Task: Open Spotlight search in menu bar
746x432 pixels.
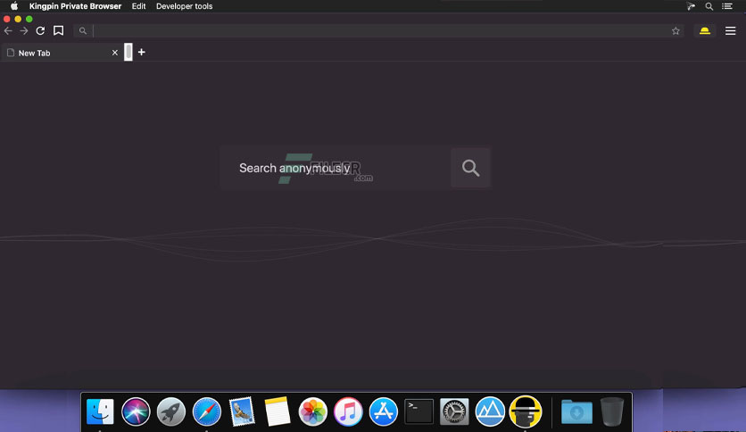Action: (709, 6)
